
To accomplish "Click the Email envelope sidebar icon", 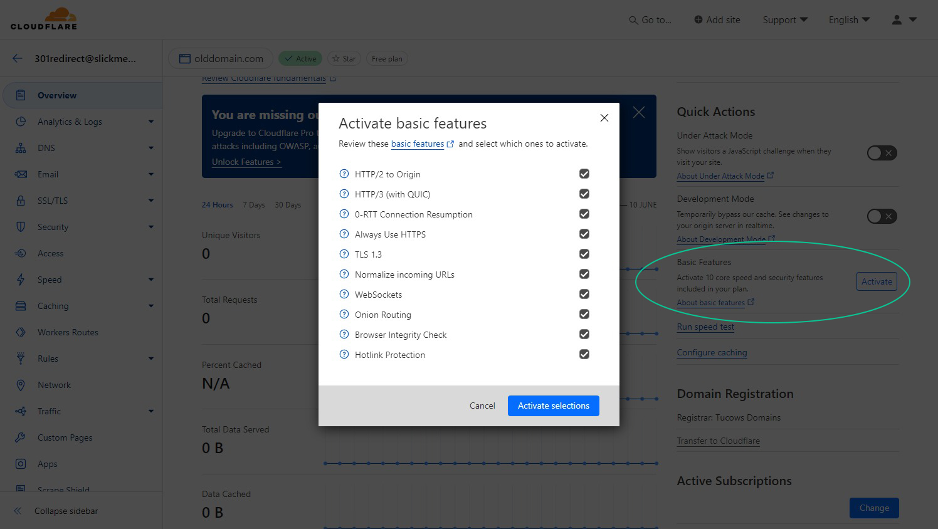I will pyautogui.click(x=21, y=174).
